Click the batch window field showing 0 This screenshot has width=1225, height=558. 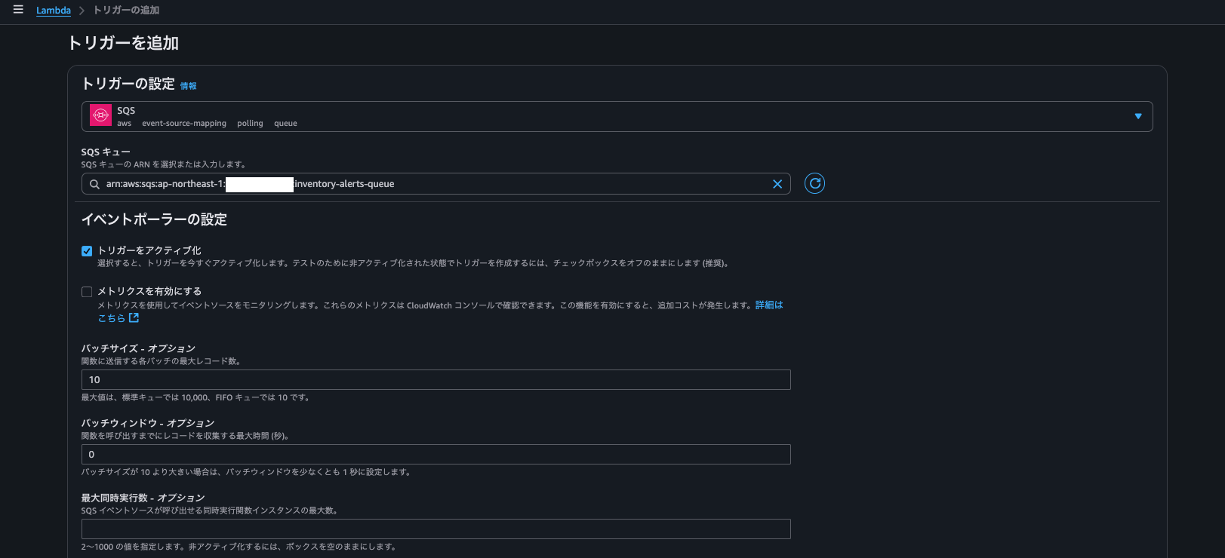[x=436, y=455]
